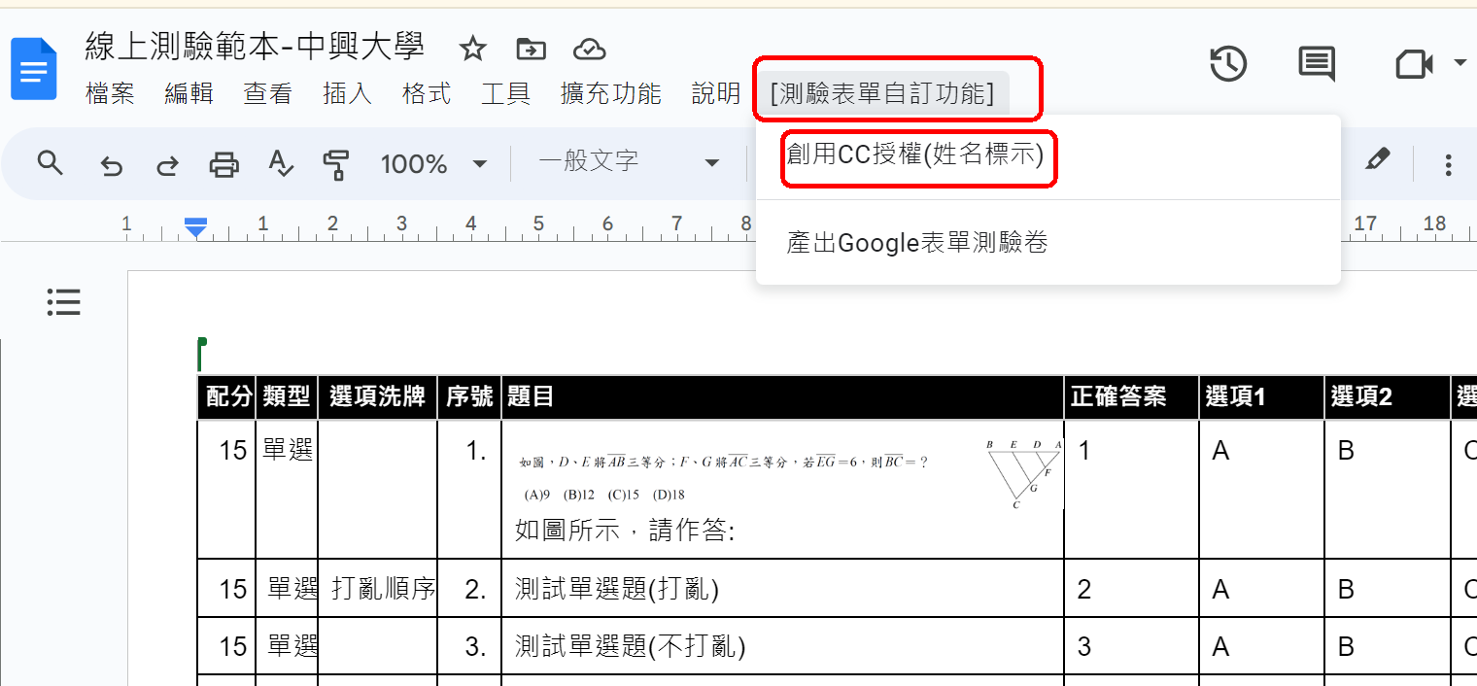Open the 擴充功能 menu
This screenshot has height=686, width=1477.
coord(610,93)
